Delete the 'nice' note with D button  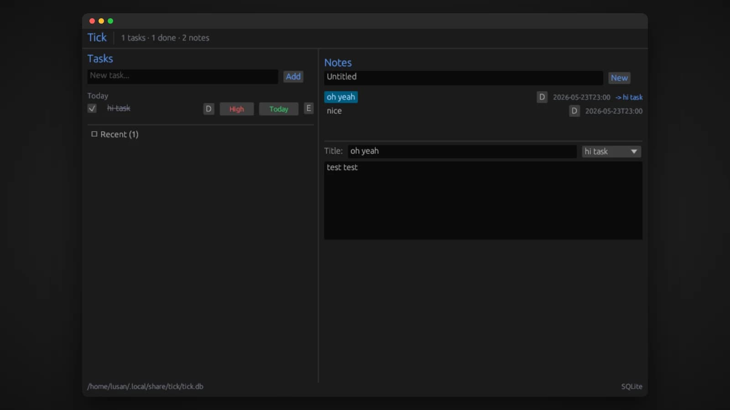pyautogui.click(x=574, y=111)
